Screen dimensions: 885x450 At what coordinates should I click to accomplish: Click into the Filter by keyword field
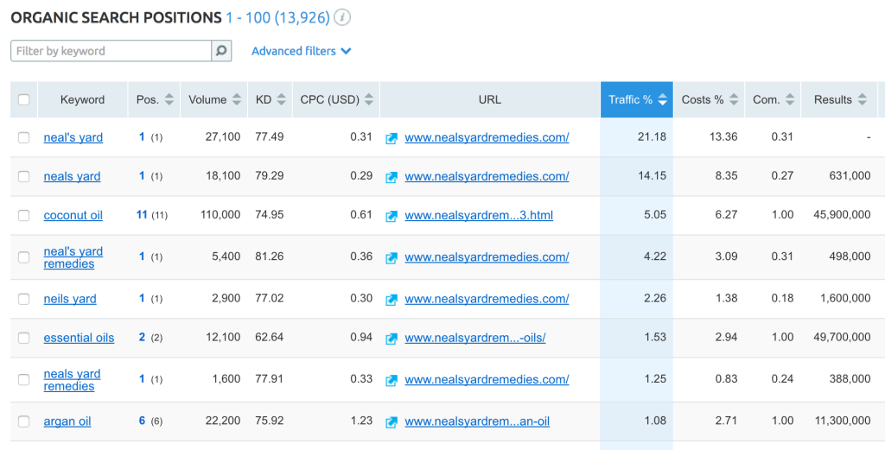coord(111,51)
